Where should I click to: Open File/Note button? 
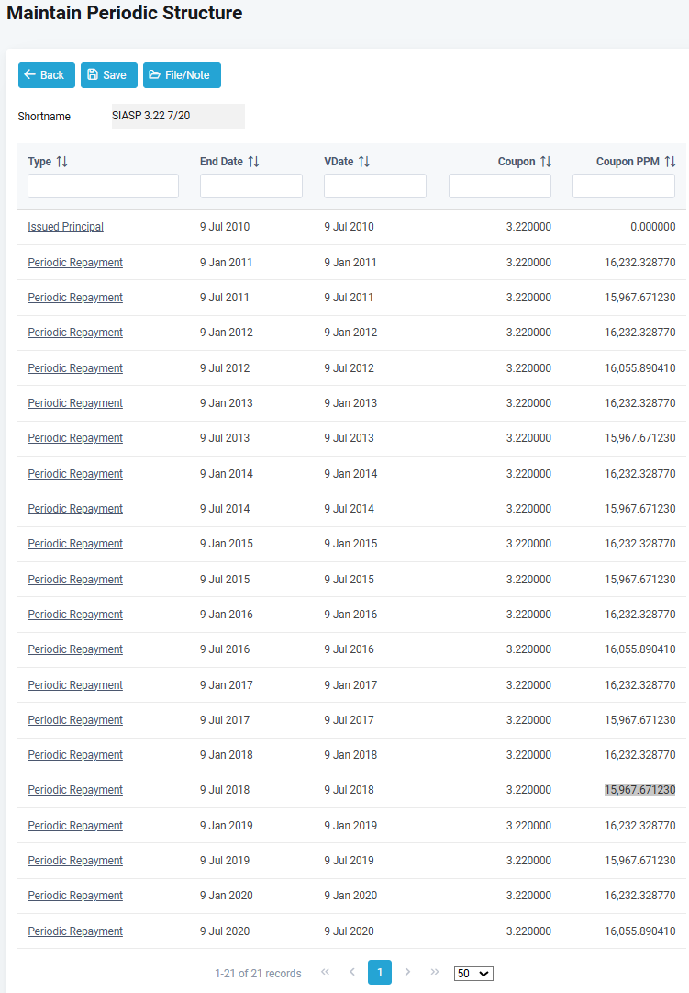(x=182, y=75)
